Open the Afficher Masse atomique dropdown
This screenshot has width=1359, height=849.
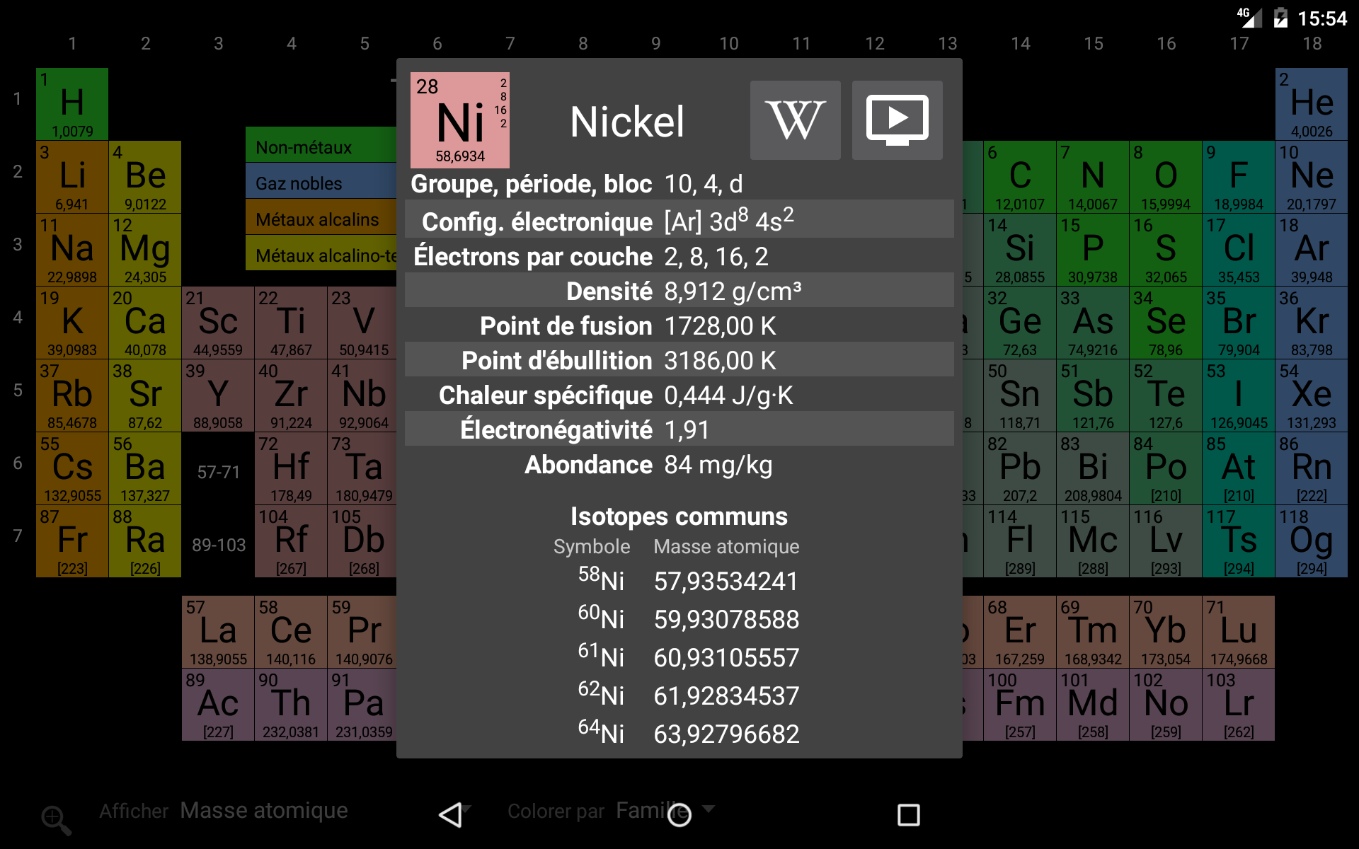pos(263,811)
